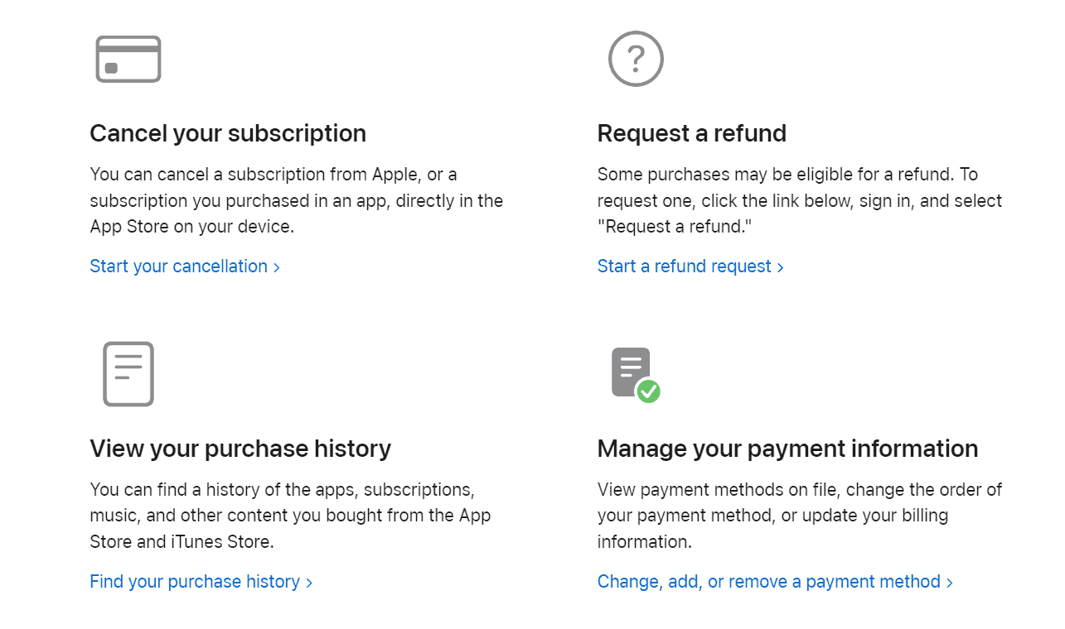This screenshot has width=1065, height=629.
Task: Click the Cancel your subscription heading
Action: 228,133
